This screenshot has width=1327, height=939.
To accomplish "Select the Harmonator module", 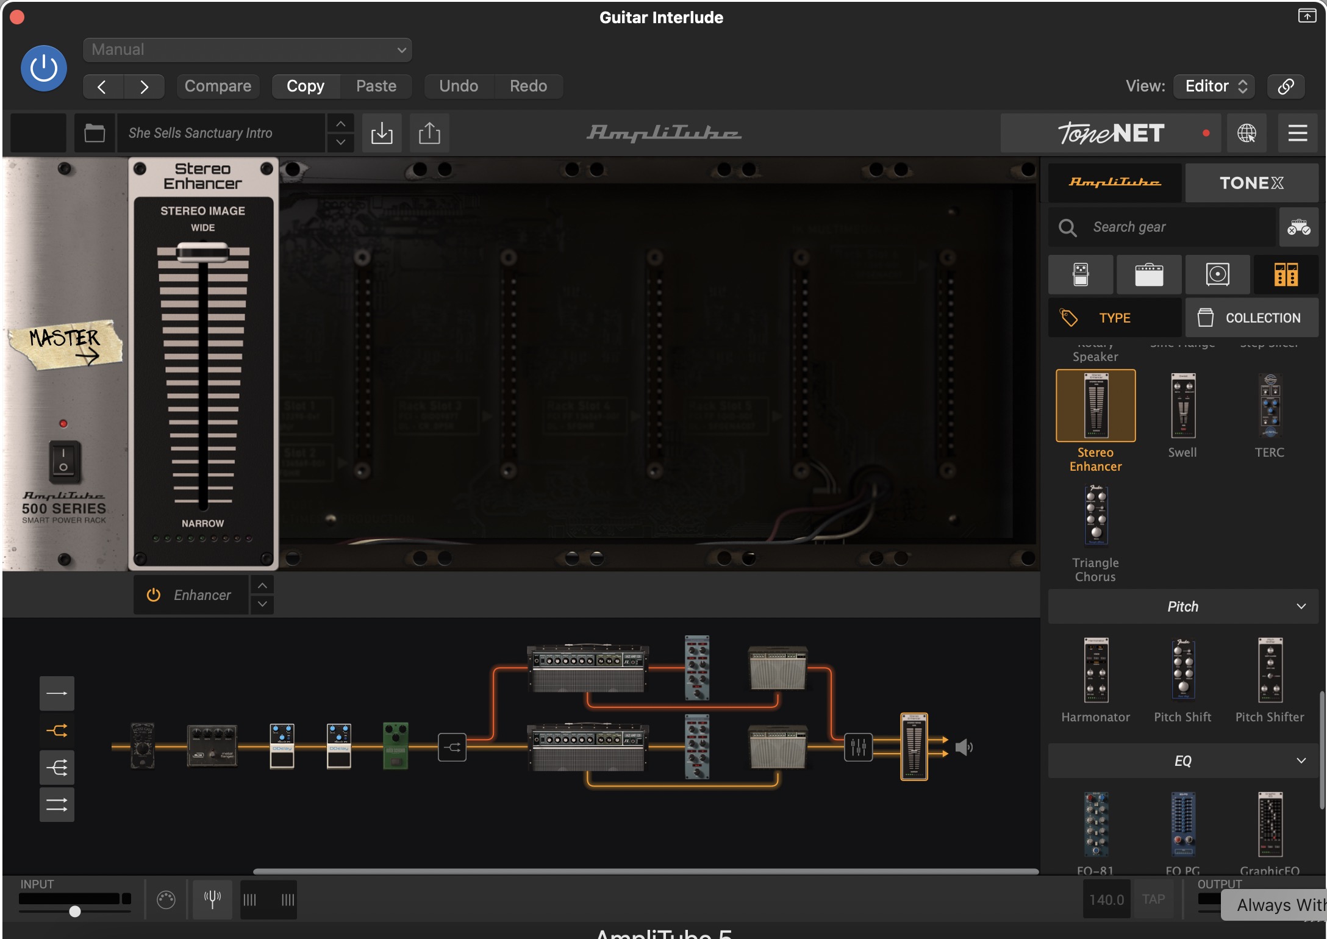I will pos(1096,670).
